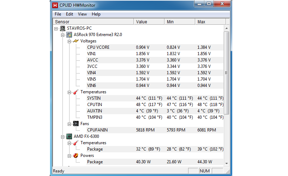
Task: Click the Voltages lightning icon
Action: pos(76,41)
